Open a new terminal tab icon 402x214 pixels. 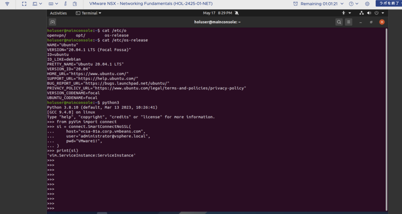[52, 22]
